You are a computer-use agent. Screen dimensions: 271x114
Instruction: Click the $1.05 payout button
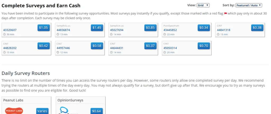[x=44, y=28]
